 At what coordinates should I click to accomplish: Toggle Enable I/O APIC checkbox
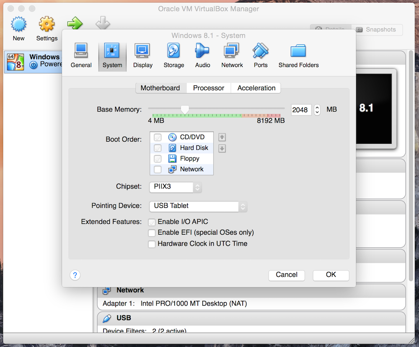(x=152, y=222)
